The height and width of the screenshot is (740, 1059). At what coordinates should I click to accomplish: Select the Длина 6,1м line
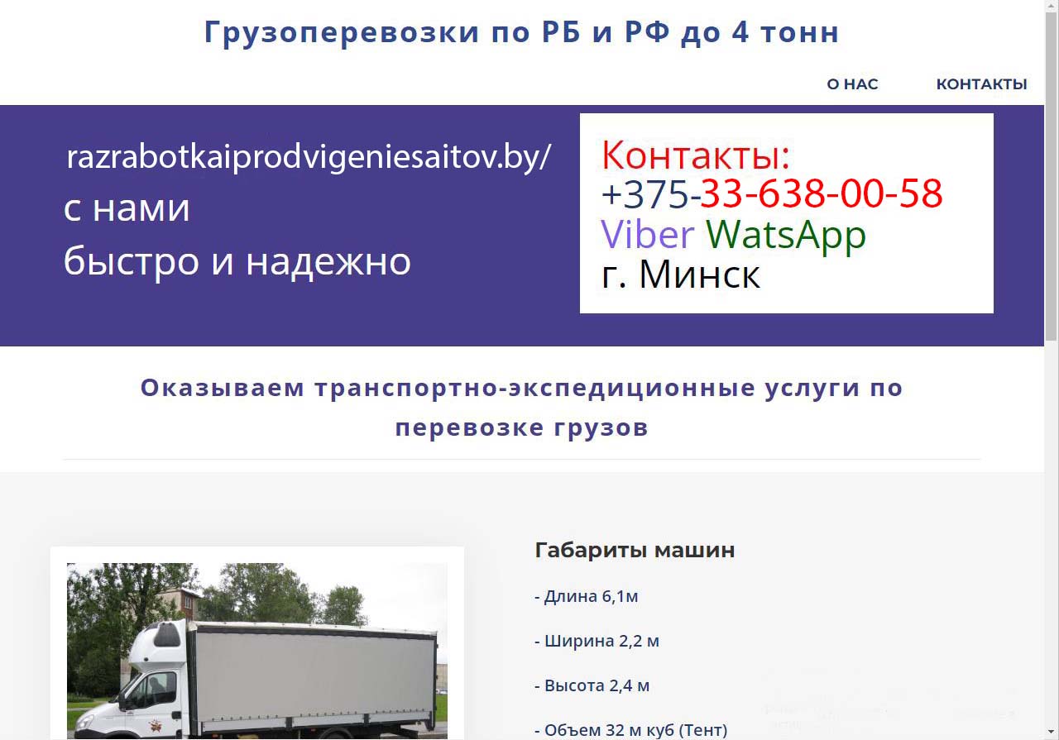coord(586,596)
